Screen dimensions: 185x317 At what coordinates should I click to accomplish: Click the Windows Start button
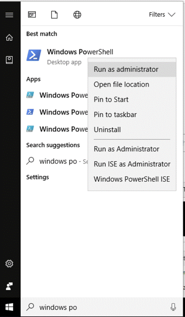pos(9,307)
